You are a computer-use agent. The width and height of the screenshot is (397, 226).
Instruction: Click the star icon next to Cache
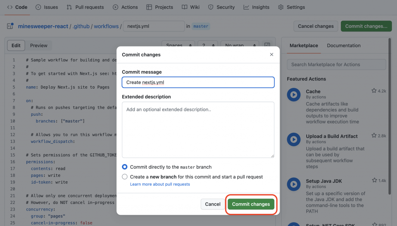(374, 91)
